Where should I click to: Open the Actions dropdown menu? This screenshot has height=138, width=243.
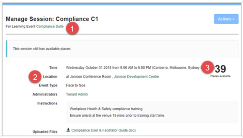pyautogui.click(x=226, y=19)
